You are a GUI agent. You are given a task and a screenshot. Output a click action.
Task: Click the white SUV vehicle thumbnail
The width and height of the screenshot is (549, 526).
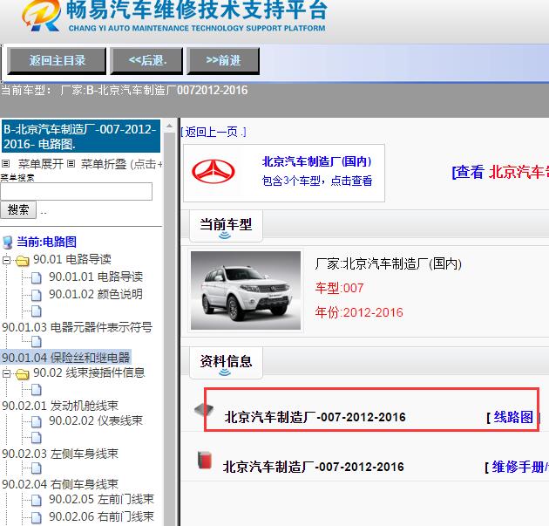coord(246,290)
